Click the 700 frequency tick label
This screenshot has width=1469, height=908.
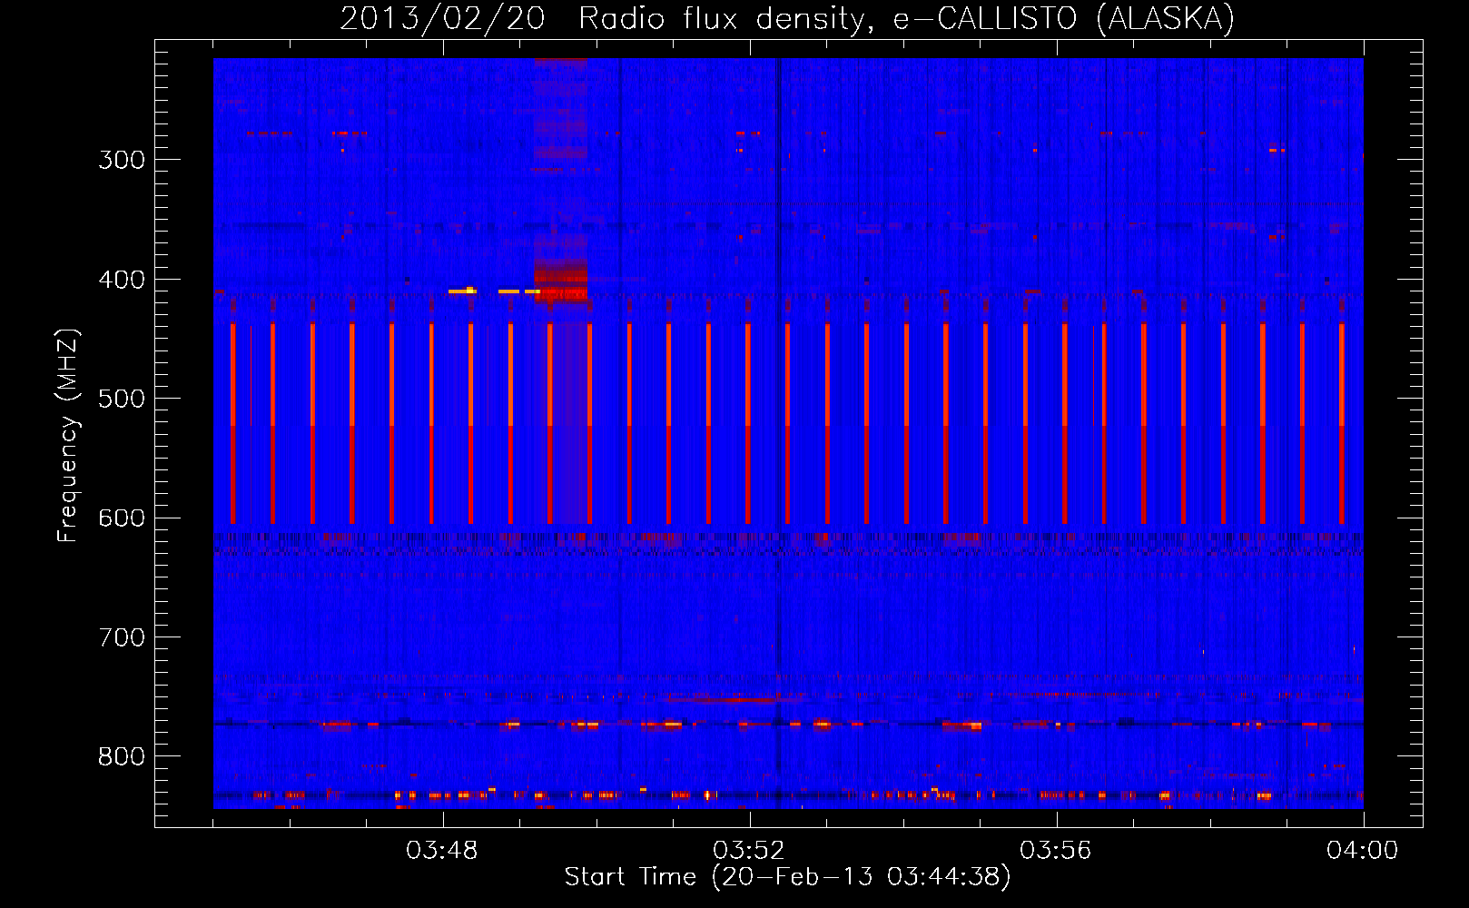[x=122, y=637]
